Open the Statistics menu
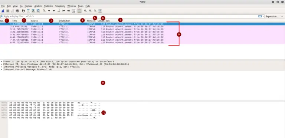This screenshot has width=285, height=138. pyautogui.click(x=49, y=6)
